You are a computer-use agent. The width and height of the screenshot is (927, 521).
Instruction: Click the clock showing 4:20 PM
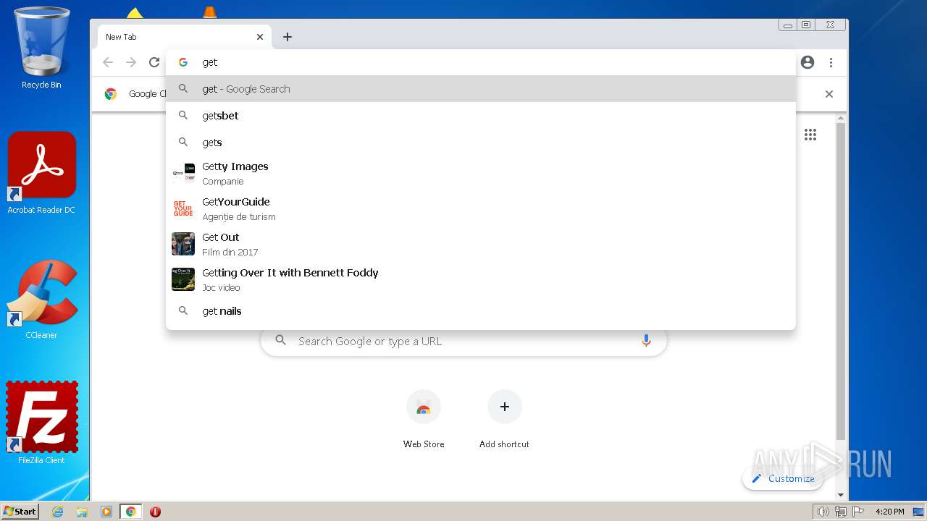(889, 512)
